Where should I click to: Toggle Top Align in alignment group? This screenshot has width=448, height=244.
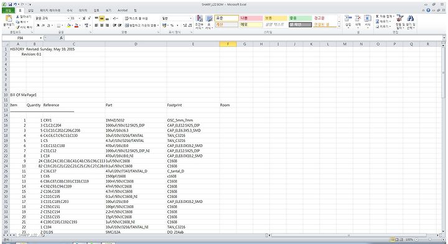click(96, 18)
